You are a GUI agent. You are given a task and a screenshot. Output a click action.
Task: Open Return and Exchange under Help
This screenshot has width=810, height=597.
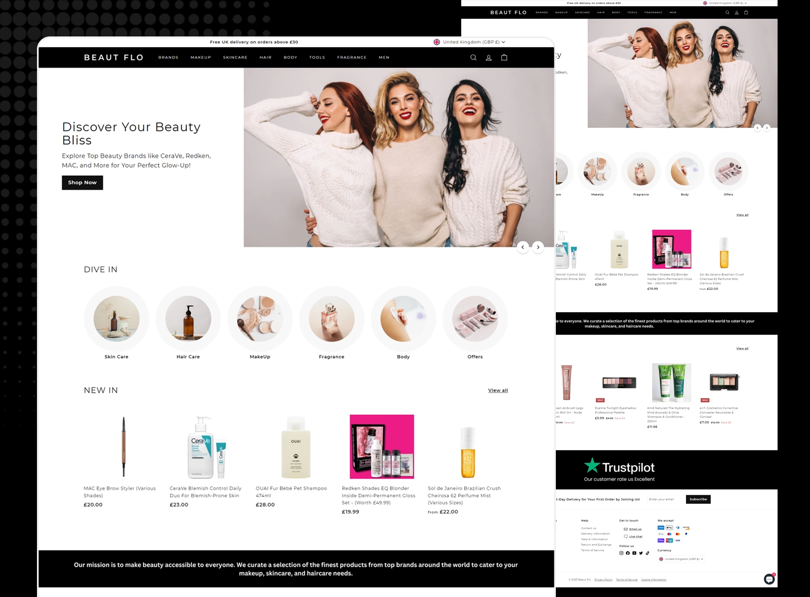596,545
